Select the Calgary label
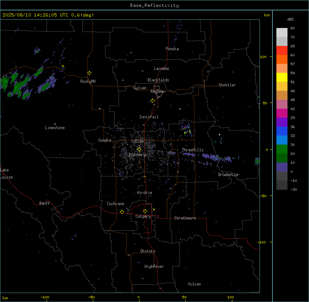The width and height of the screenshot is (309, 302). (143, 216)
